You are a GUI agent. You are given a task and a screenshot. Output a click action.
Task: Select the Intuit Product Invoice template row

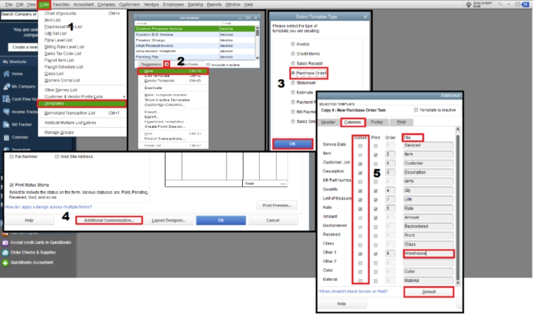[x=195, y=45]
